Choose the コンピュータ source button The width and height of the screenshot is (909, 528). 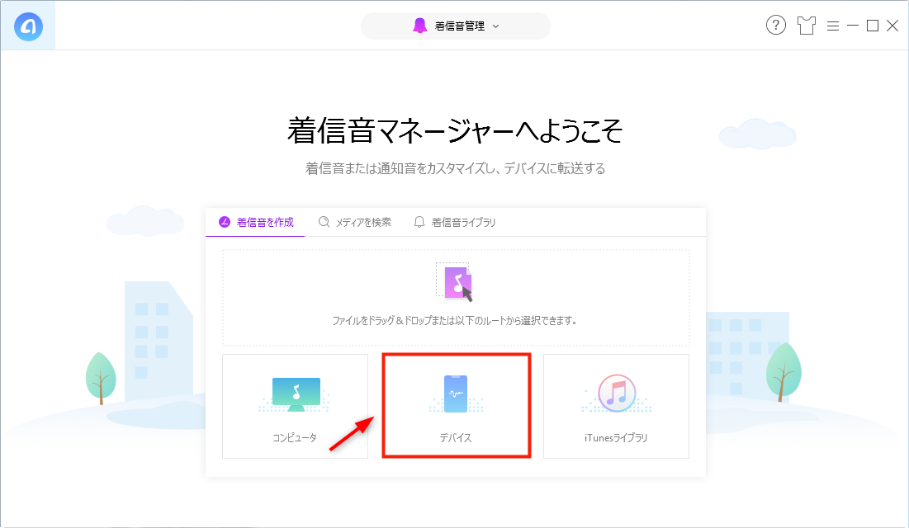[295, 406]
